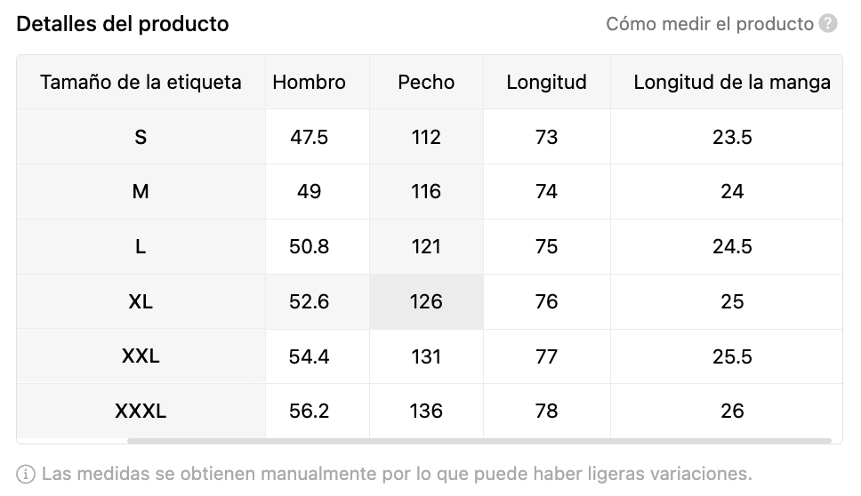This screenshot has height=496, width=861.
Task: Click the help question mark icon
Action: (828, 24)
